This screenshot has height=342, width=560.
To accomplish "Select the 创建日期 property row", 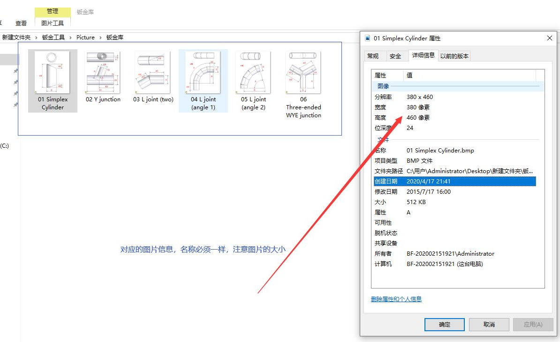I will [x=454, y=182].
